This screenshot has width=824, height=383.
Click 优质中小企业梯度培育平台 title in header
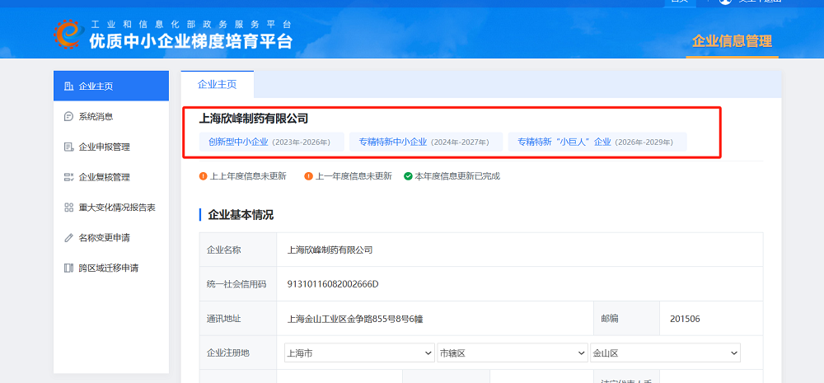pyautogui.click(x=191, y=41)
